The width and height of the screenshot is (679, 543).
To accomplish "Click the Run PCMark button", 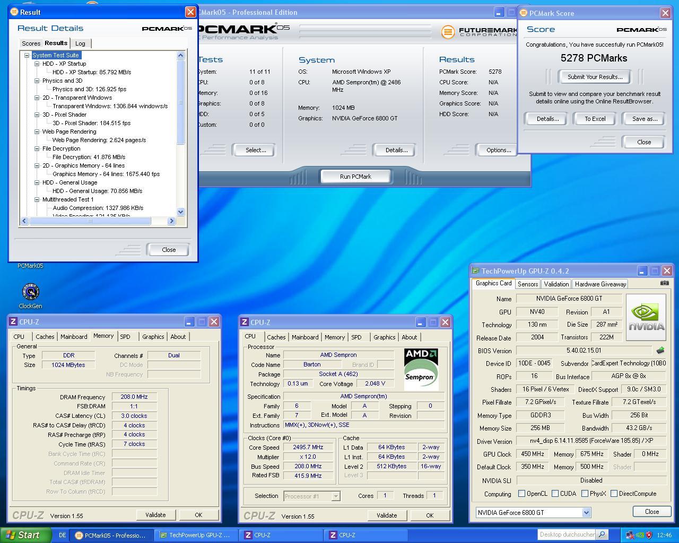I will [x=355, y=177].
